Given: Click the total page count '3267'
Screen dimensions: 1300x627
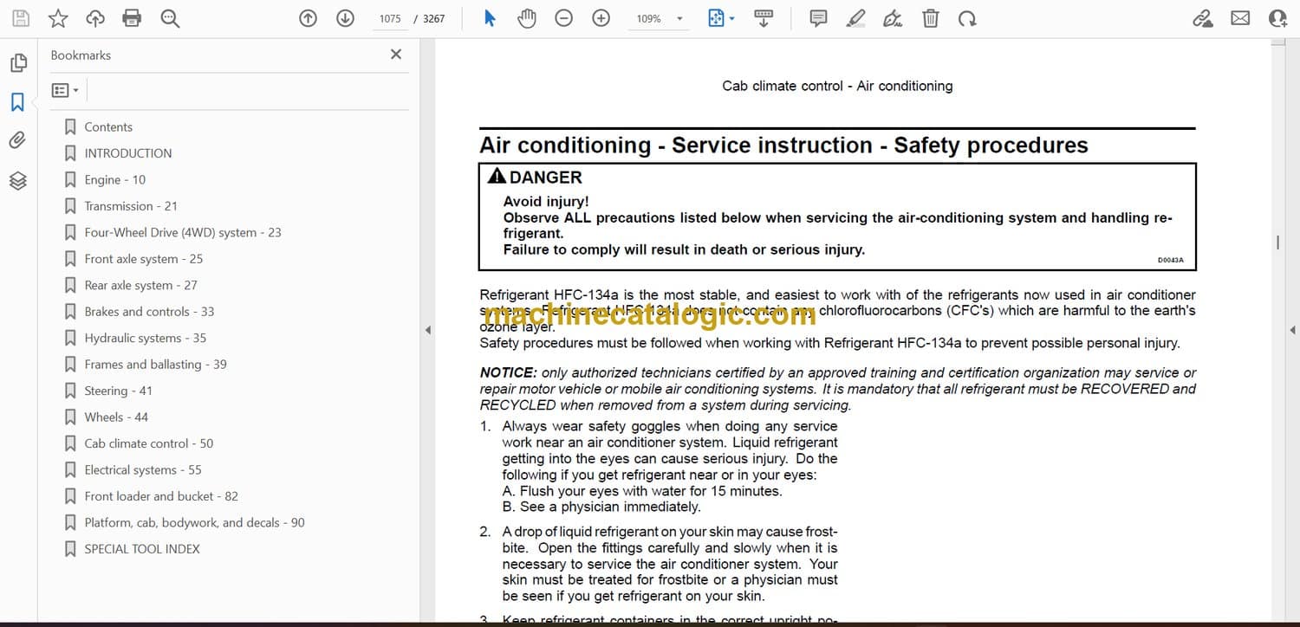Looking at the screenshot, I should (x=434, y=18).
